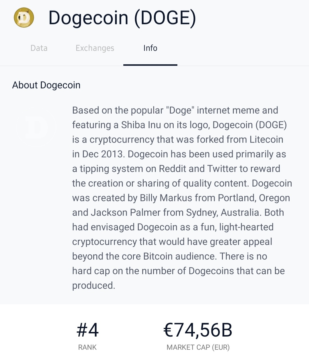Screen dimensions: 309x356
Task: Tap the #4 rank value
Action: point(88,330)
